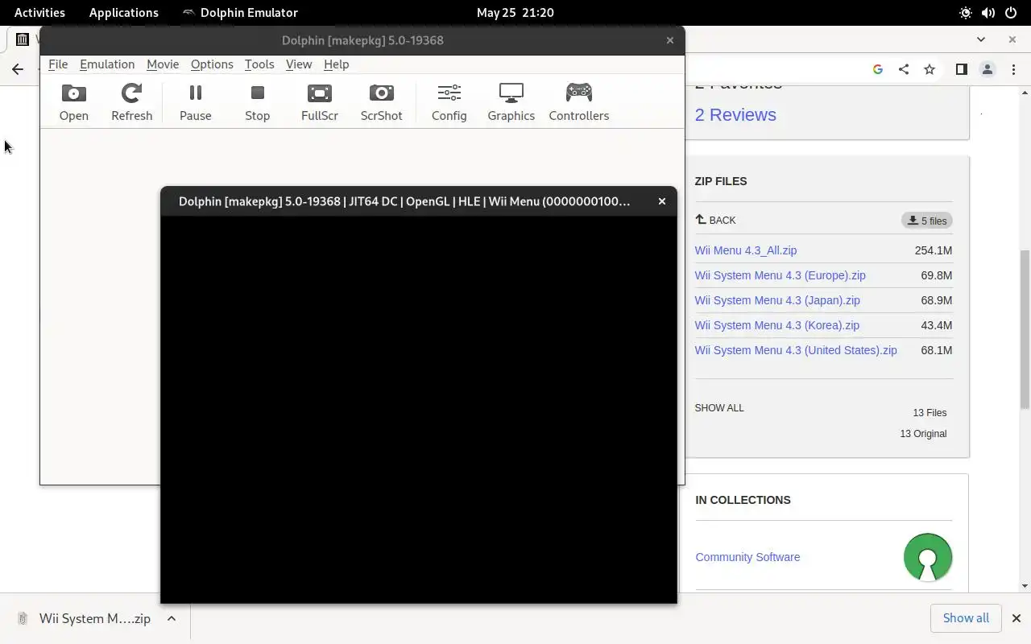Click the volume icon in system tray

pyautogui.click(x=988, y=13)
